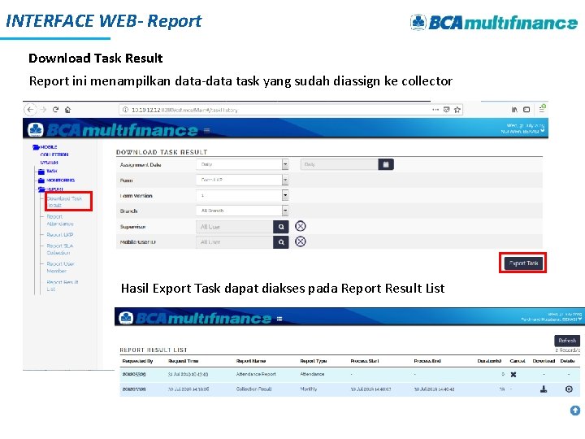The height and width of the screenshot is (439, 585).
Task: Select the Monthly report type cell
Action: (309, 389)
